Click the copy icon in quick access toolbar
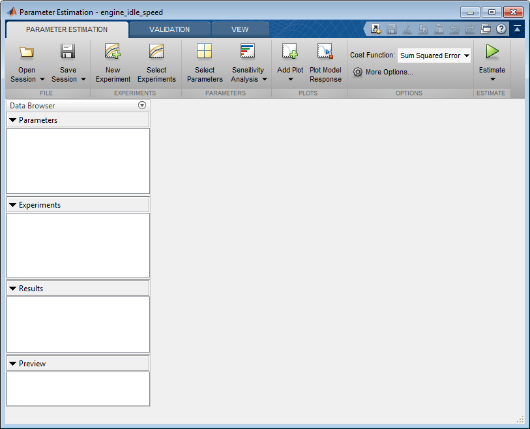Screen dimensions: 530x429 click(423, 29)
